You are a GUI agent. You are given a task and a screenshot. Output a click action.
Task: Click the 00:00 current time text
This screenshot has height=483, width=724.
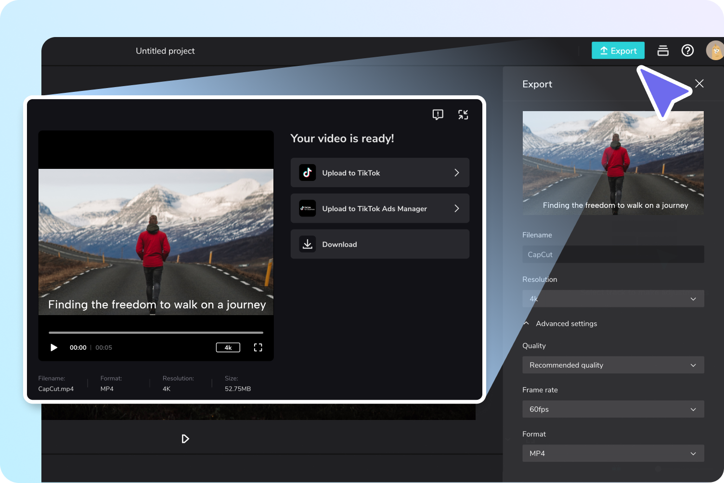[78, 347]
